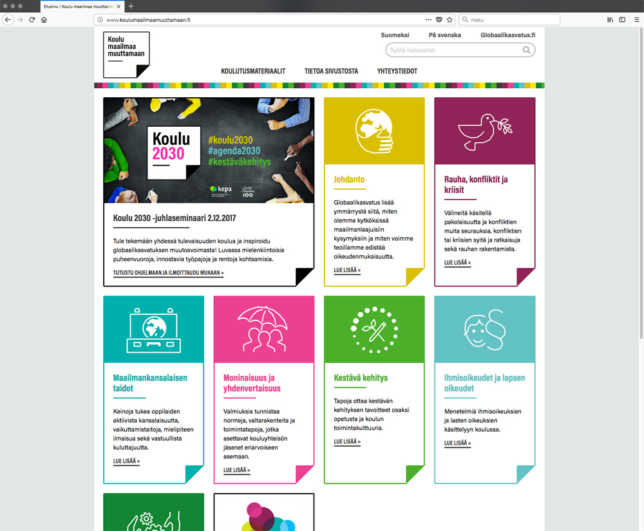This screenshot has height=531, width=644.
Task: Click Lue lisää under Rauha, konfliktit
Action: coord(457,263)
